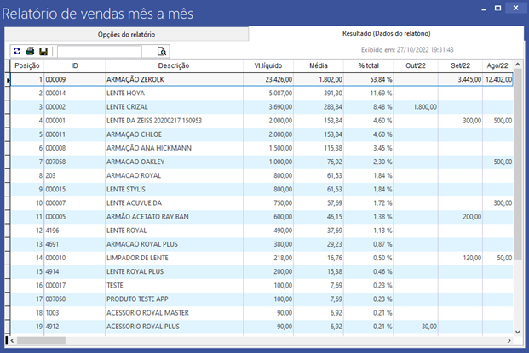Select the 120,00 Set/22 cell

tap(461, 258)
